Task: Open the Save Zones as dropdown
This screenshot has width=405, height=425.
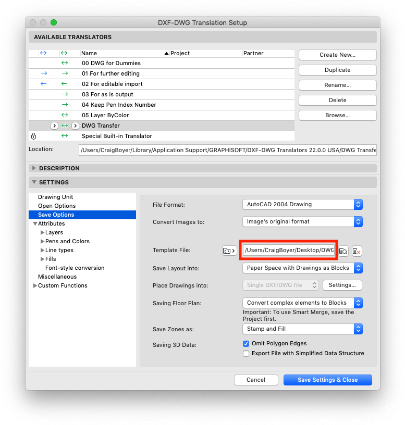Action: (302, 329)
